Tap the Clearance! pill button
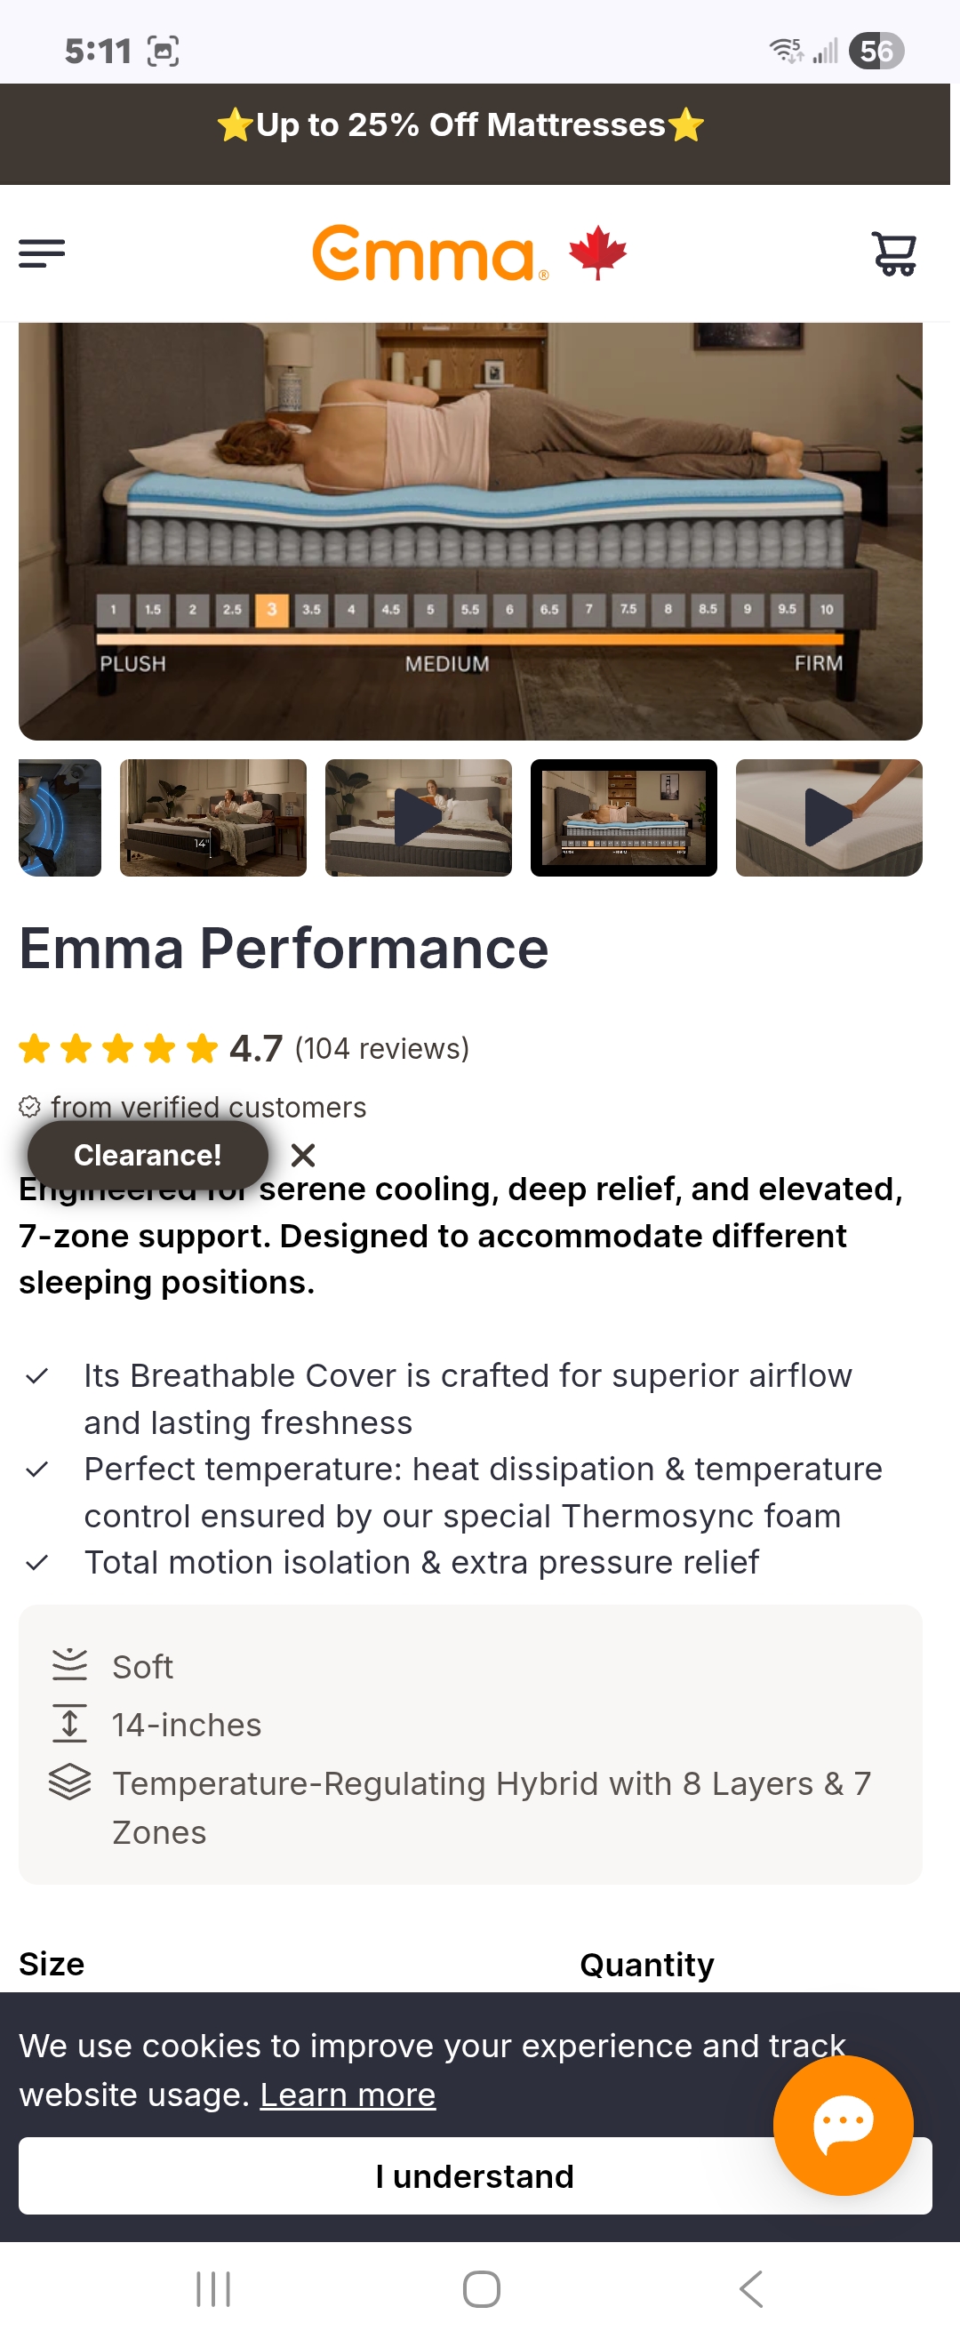The width and height of the screenshot is (960, 2347). [148, 1156]
